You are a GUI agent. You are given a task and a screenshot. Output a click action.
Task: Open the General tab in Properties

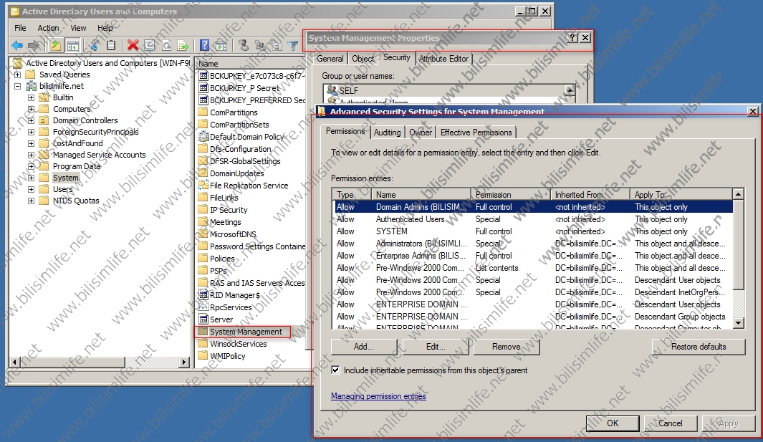(330, 59)
